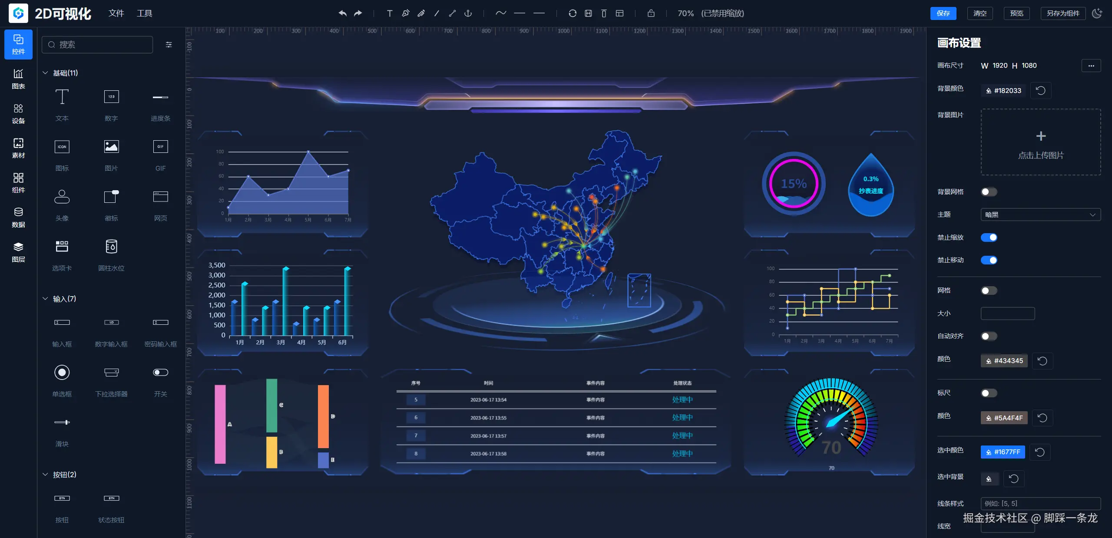
Task: Toggle dark mode moon icon
Action: [x=1097, y=13]
